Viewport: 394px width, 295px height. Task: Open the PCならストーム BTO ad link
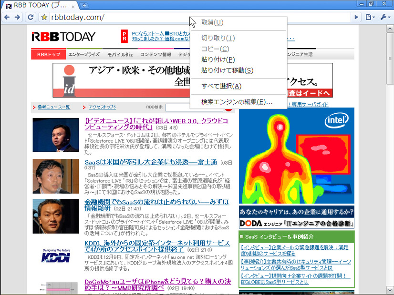[161, 33]
